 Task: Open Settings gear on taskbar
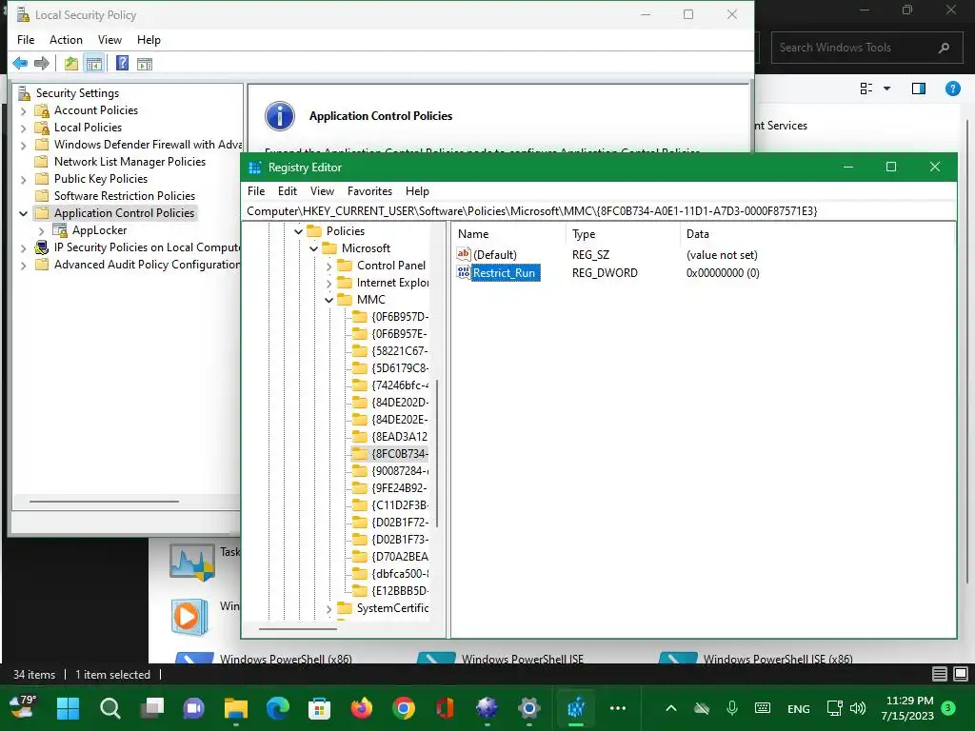coord(529,708)
